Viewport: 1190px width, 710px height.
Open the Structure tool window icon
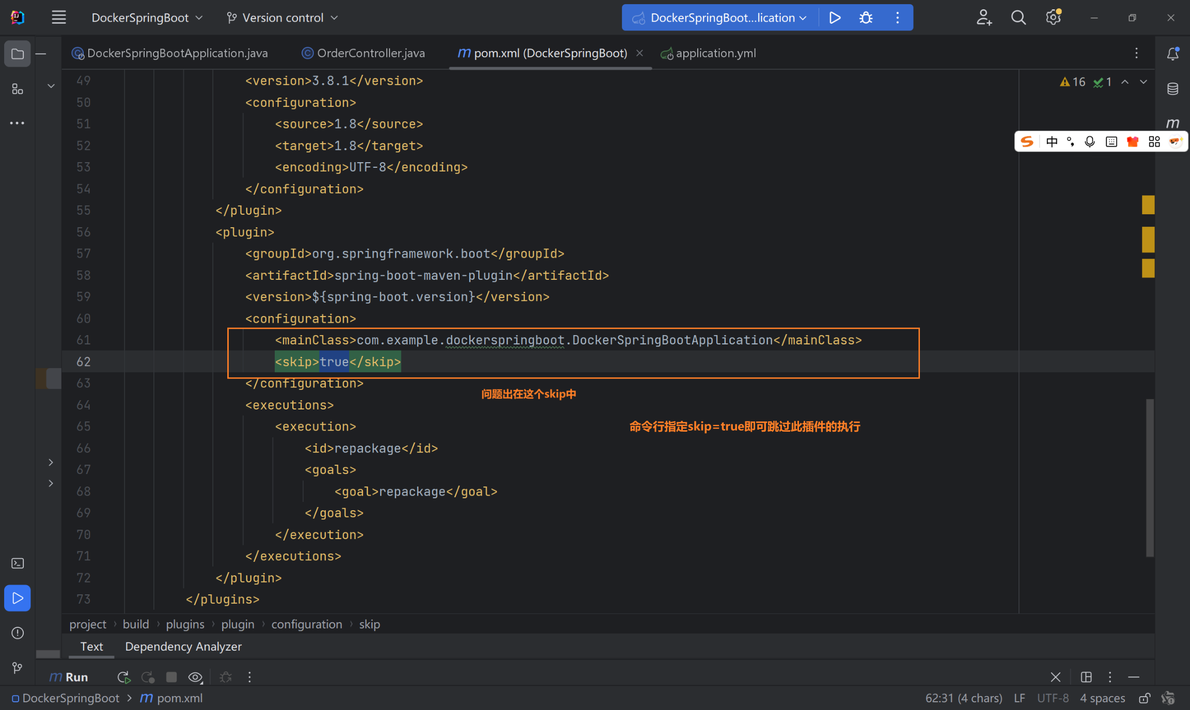click(17, 89)
